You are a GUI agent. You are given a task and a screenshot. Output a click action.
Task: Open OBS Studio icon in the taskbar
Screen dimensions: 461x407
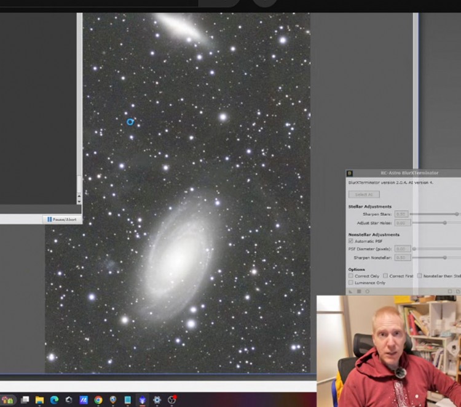(171, 400)
